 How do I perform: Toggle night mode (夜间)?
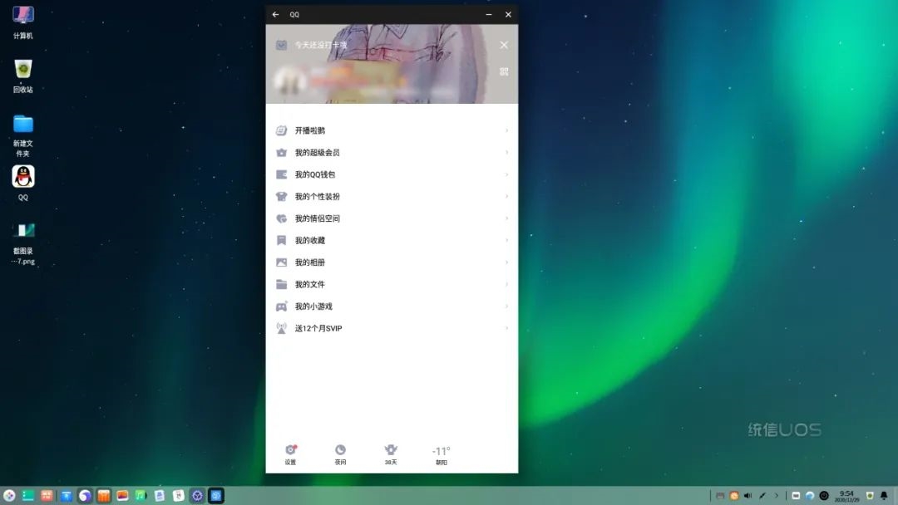click(340, 454)
